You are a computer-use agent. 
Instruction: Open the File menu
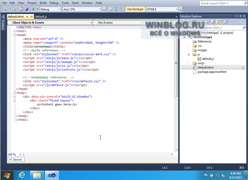pyautogui.click(x=4, y=3)
